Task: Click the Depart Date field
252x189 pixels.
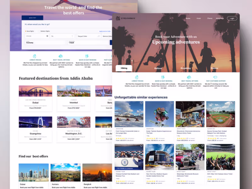Action: (x=89, y=36)
